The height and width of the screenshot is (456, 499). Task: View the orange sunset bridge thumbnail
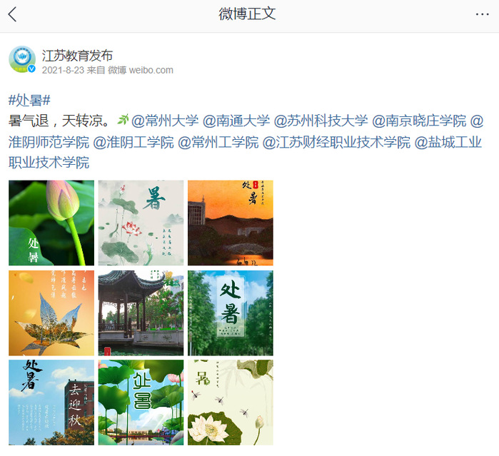231,223
